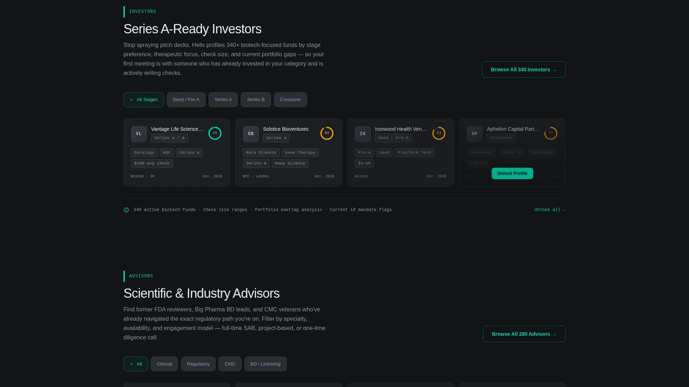Click the Gene Therapy tag
Viewport: 689px width, 387px height.
(300, 153)
